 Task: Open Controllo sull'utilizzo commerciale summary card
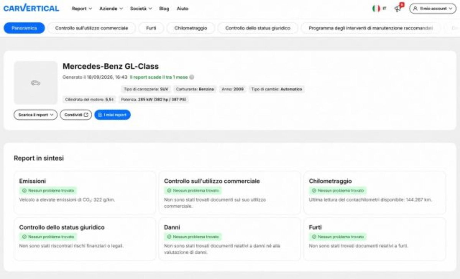[230, 193]
